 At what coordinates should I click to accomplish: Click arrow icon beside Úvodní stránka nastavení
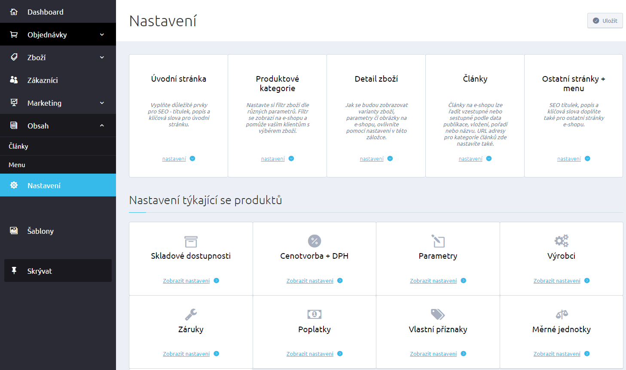(x=192, y=159)
